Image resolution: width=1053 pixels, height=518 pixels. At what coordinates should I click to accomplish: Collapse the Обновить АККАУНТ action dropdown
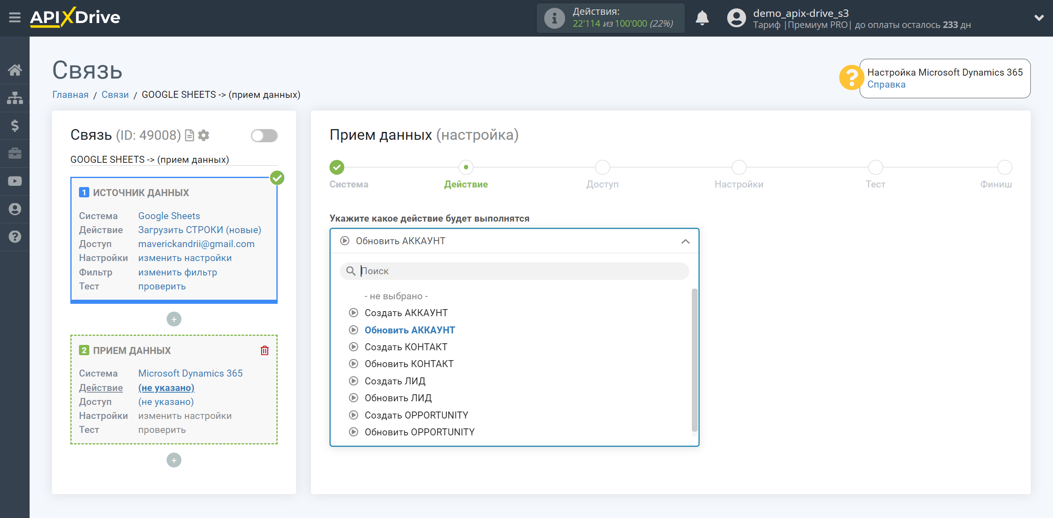click(x=514, y=241)
